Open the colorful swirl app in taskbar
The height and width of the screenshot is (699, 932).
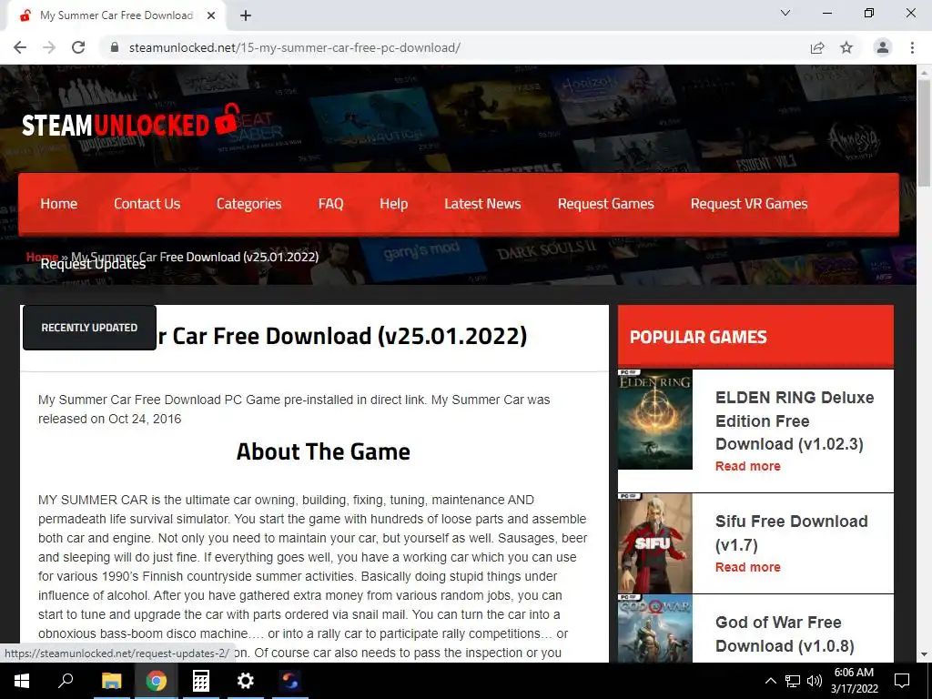[x=290, y=681]
